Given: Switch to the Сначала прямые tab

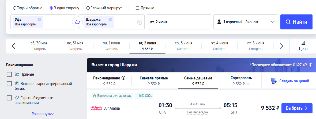Looking at the screenshot, I should click(x=154, y=81).
